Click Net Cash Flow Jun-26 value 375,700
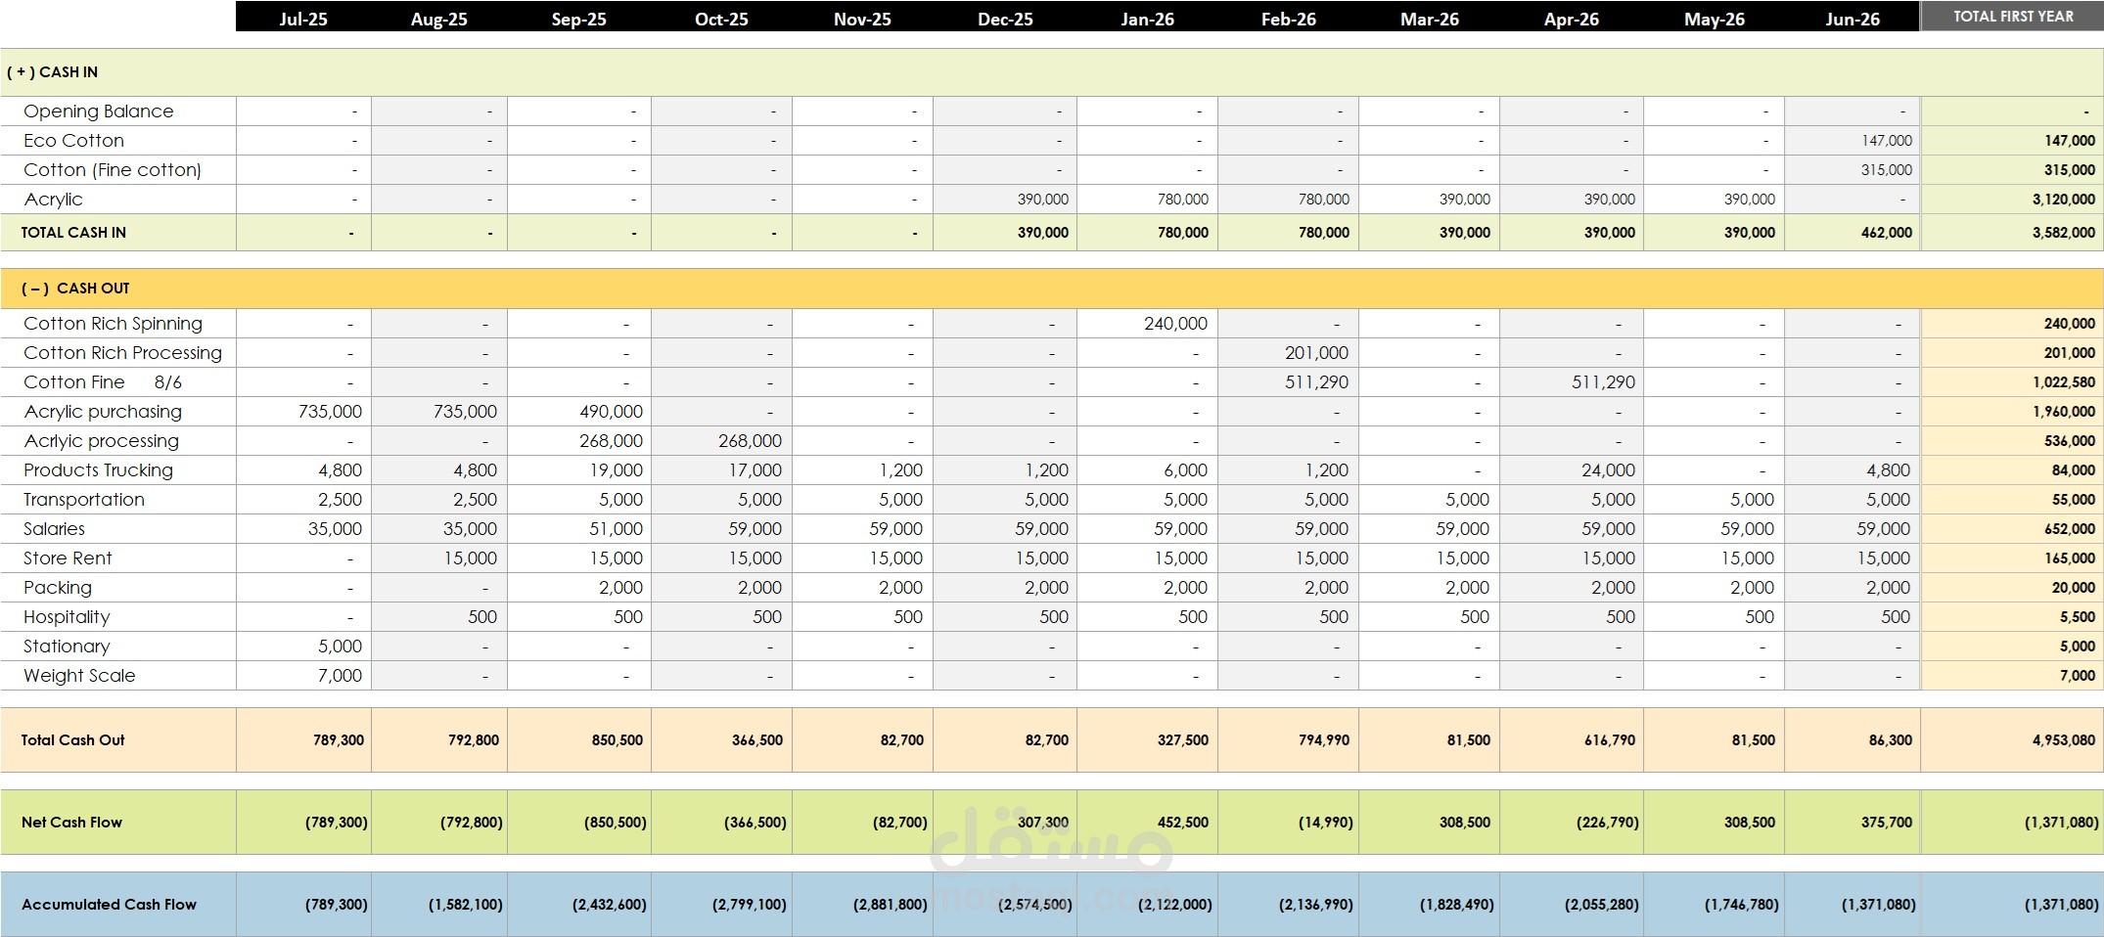2104x937 pixels. [1887, 823]
